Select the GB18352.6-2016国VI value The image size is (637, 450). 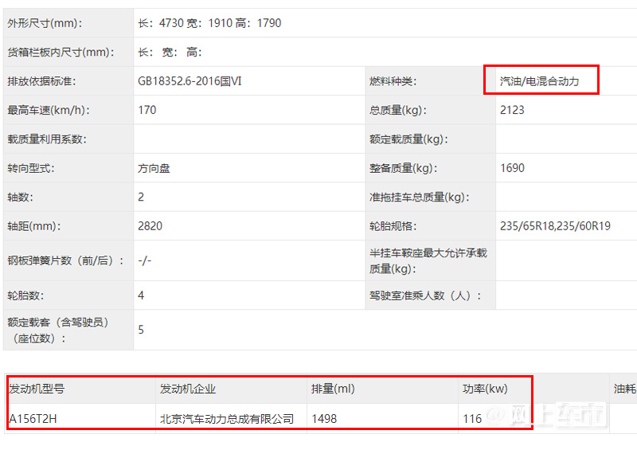(x=190, y=81)
